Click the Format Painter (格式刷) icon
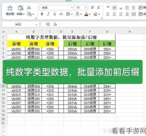The image size is (146, 136). tap(10, 8)
